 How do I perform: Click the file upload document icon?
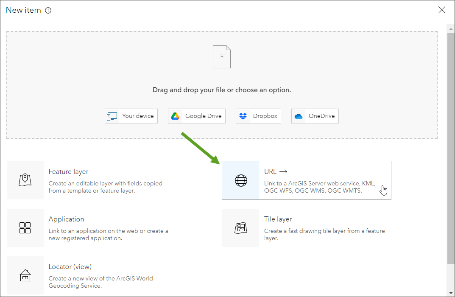coord(222,57)
